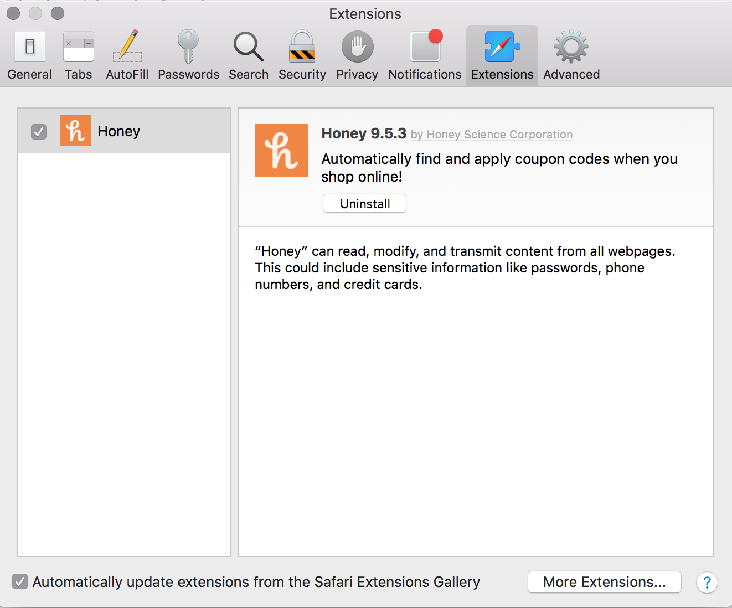Open the Security padlock icon
The width and height of the screenshot is (732, 608).
[x=302, y=47]
